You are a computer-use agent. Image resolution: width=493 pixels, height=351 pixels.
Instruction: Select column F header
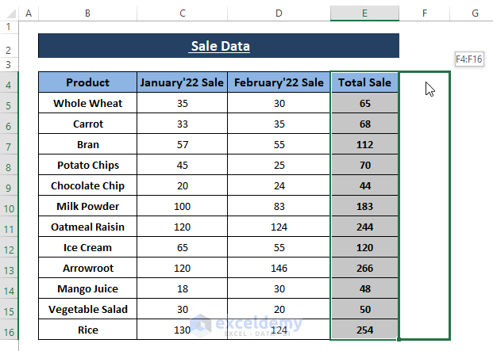424,13
